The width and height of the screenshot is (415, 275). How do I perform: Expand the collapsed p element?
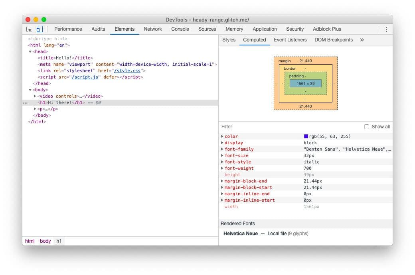35,109
